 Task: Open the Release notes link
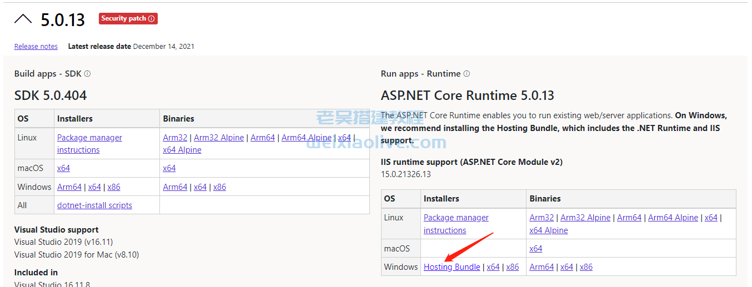coord(36,47)
